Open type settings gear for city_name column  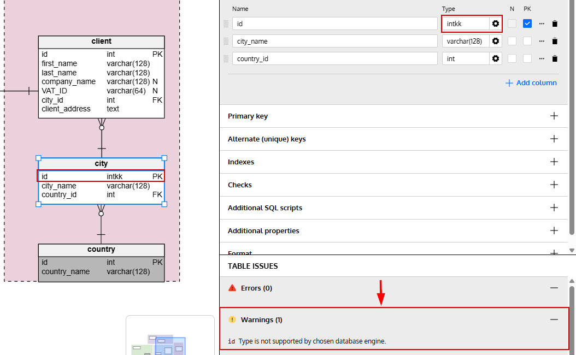496,41
